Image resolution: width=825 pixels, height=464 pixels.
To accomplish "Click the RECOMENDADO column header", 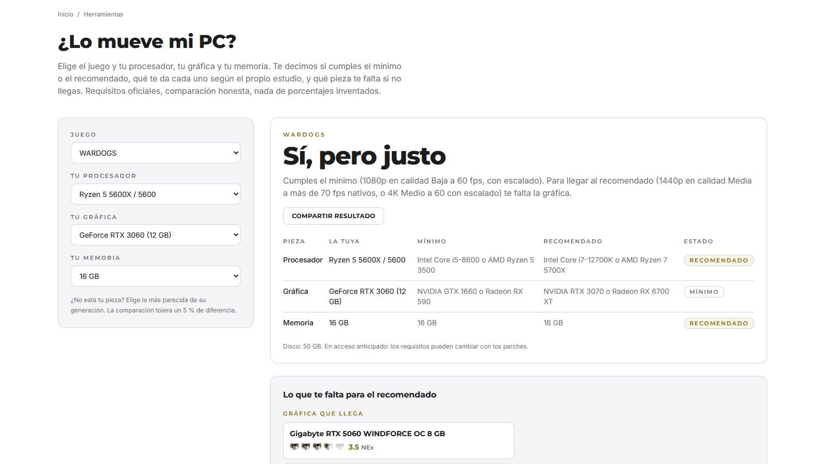I will pos(573,241).
